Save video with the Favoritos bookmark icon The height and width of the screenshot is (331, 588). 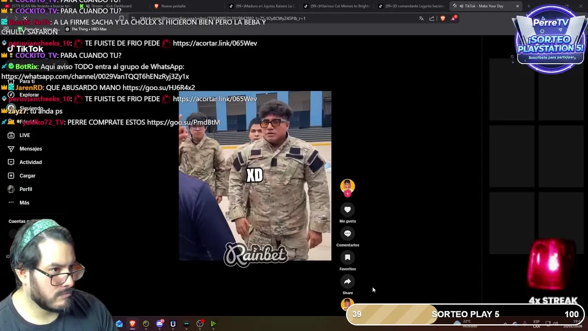tap(347, 257)
